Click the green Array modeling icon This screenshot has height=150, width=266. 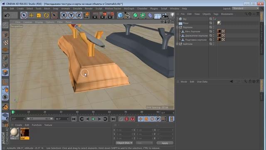[x=143, y=15]
